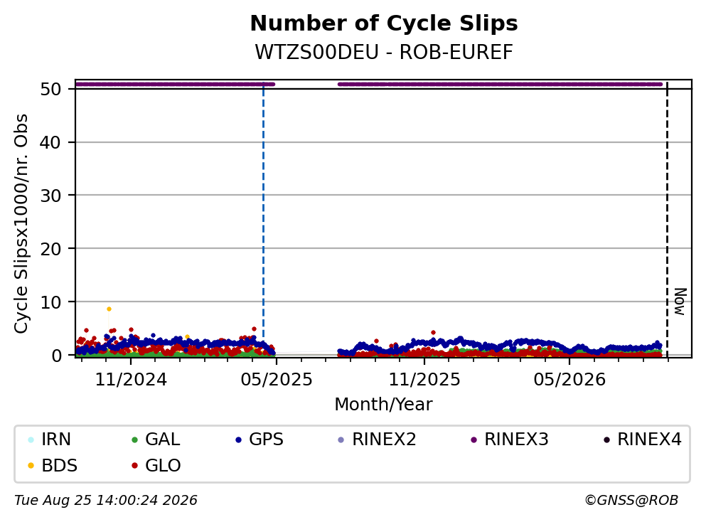Click the BDS orange legend dot
Image resolution: width=706 pixels, height=522 pixels.
[31, 466]
